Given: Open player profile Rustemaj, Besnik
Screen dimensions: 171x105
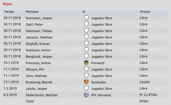Looking at the screenshot, I should (x=39, y=82).
